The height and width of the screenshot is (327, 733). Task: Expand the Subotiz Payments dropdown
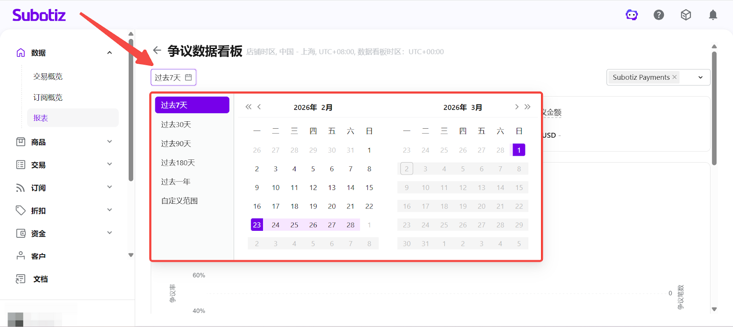(700, 77)
